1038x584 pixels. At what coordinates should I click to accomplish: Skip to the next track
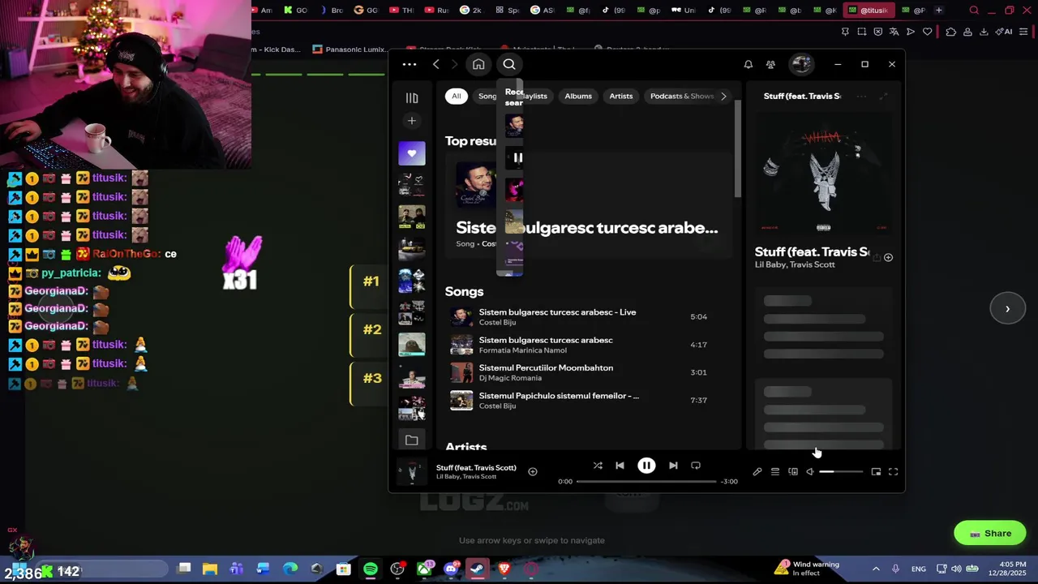(673, 466)
